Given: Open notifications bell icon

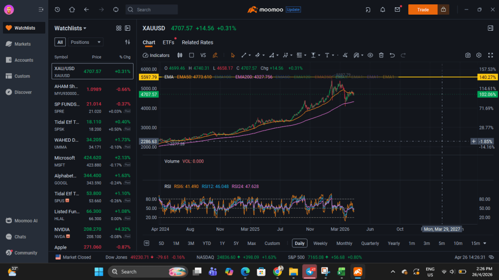Looking at the screenshot, I should coord(383,10).
